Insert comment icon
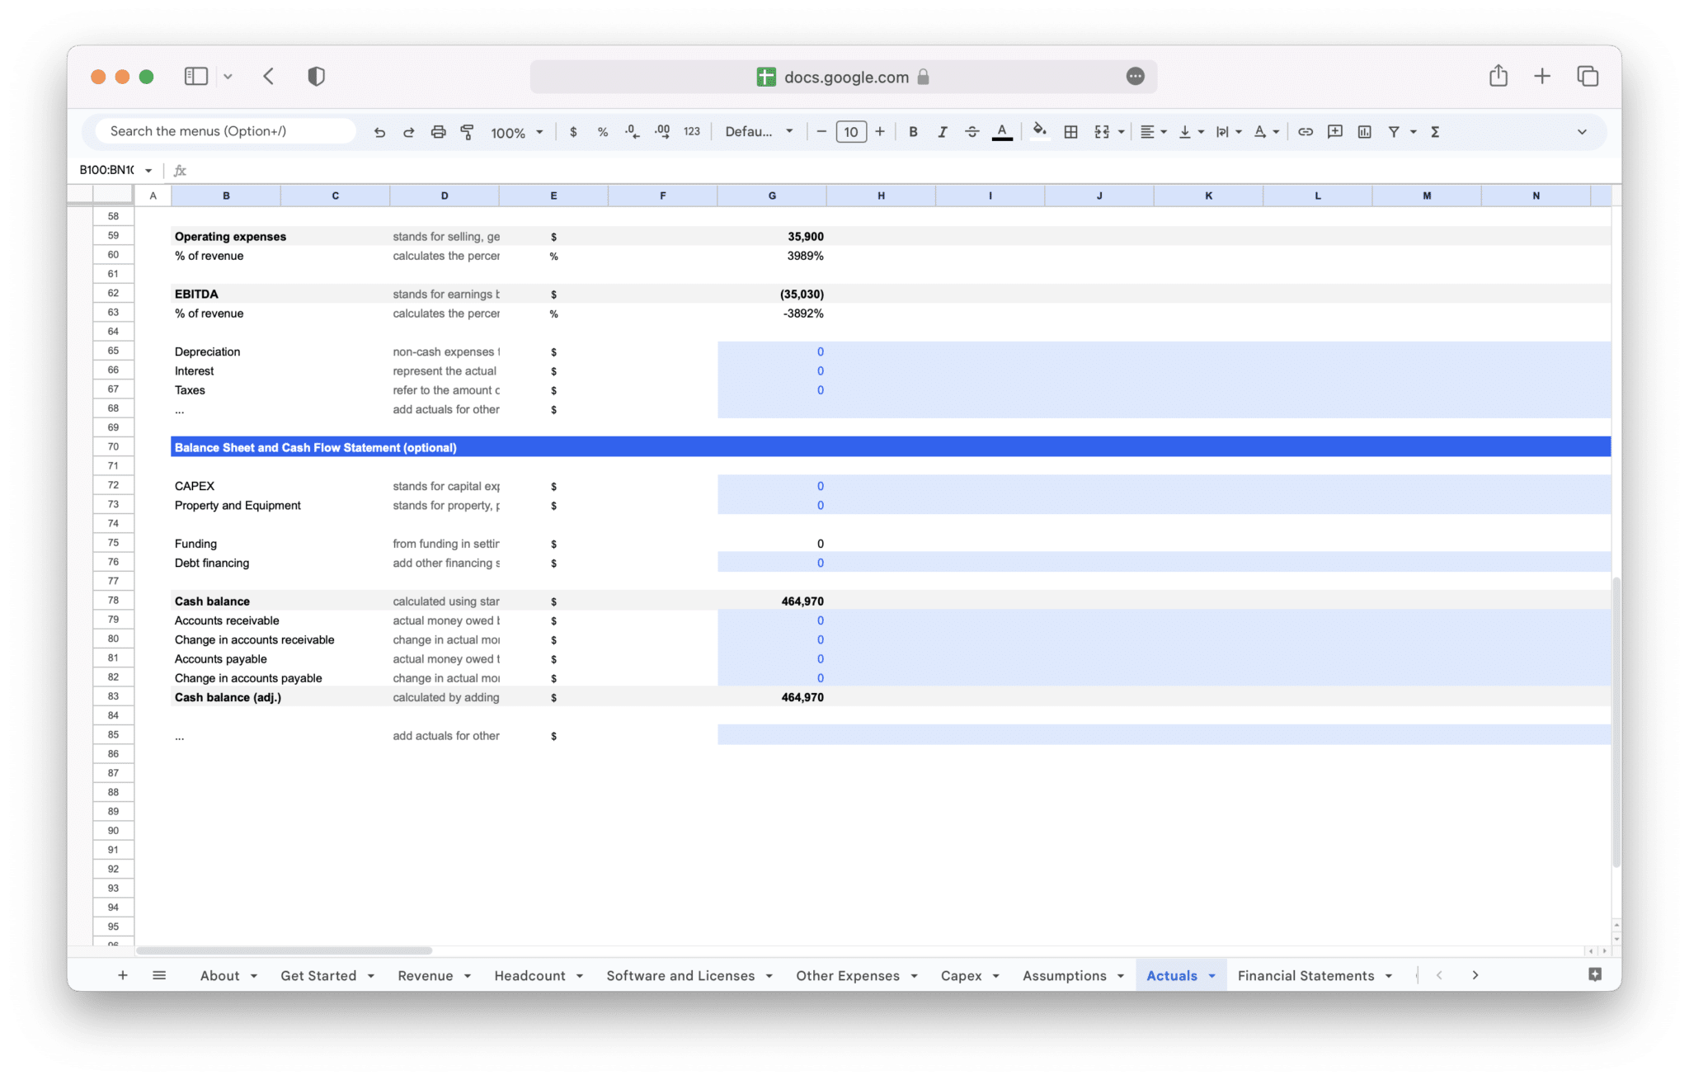This screenshot has height=1080, width=1689. coord(1335,132)
